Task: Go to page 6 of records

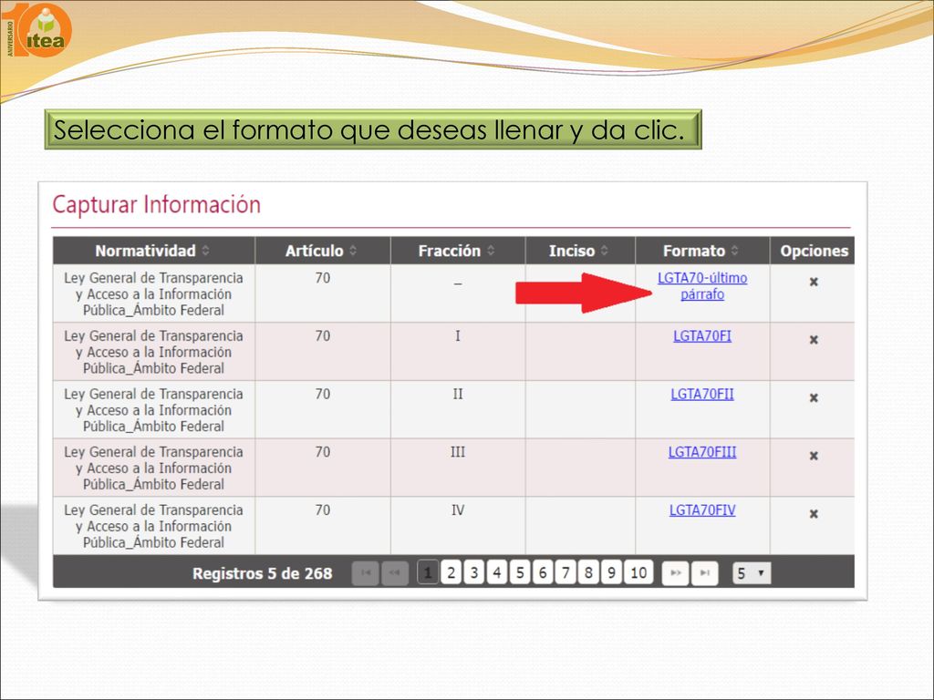Action: click(543, 573)
